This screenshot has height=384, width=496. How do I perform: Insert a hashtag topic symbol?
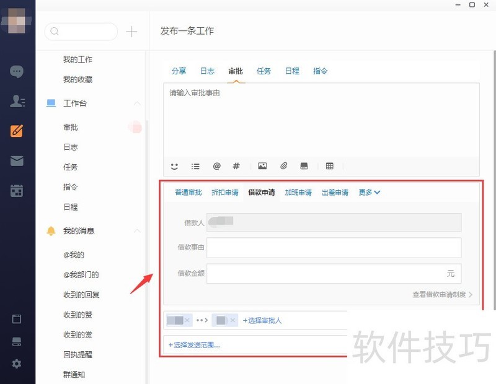pos(236,166)
